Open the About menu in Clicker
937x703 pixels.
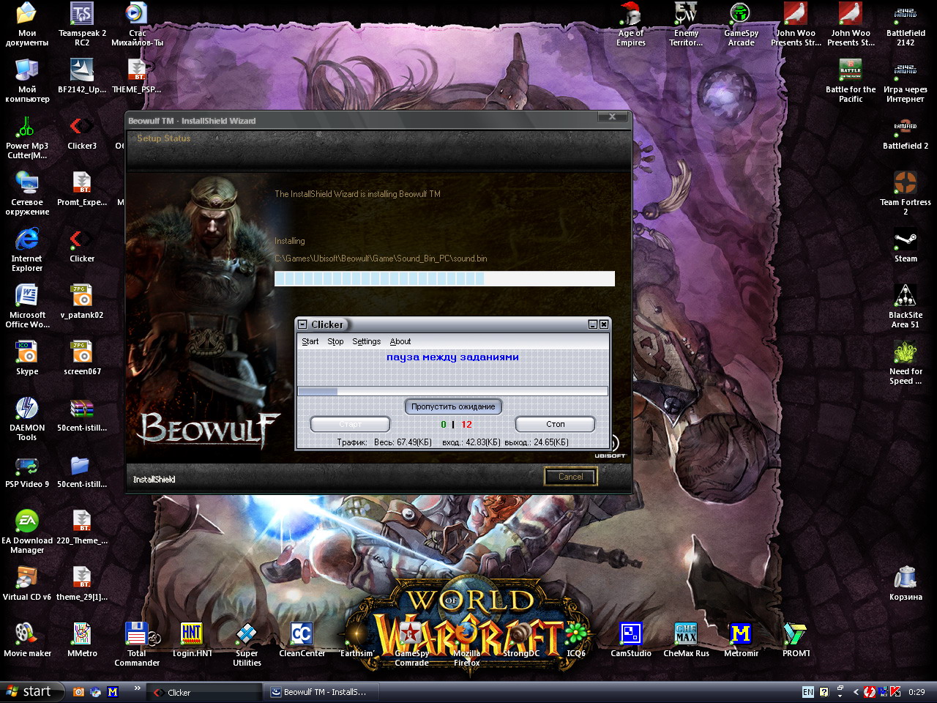click(x=400, y=342)
